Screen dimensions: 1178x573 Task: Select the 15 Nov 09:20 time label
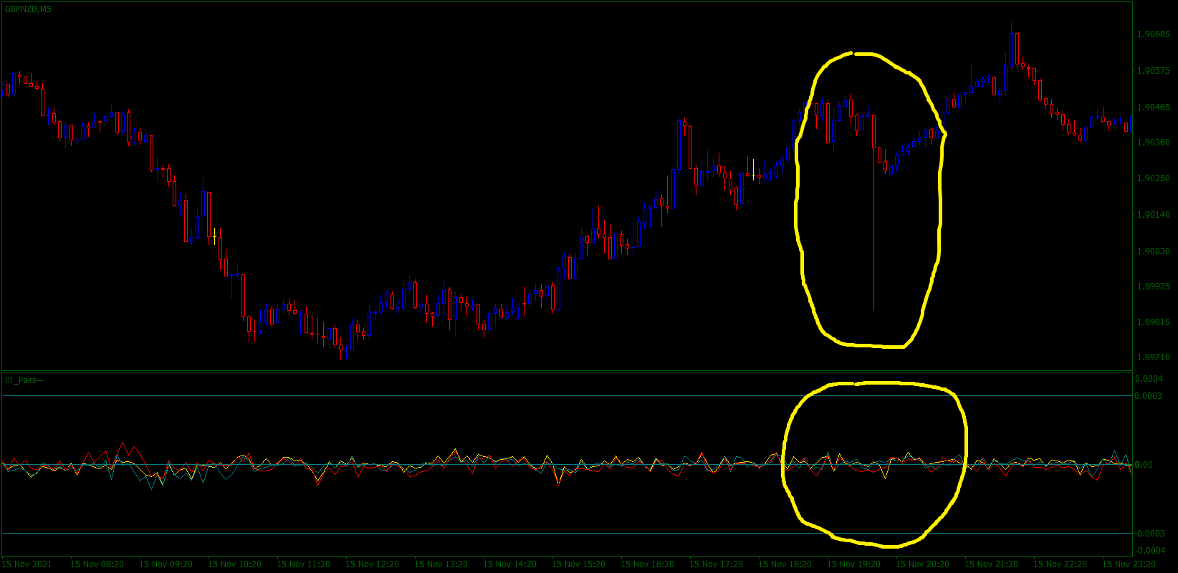[166, 564]
